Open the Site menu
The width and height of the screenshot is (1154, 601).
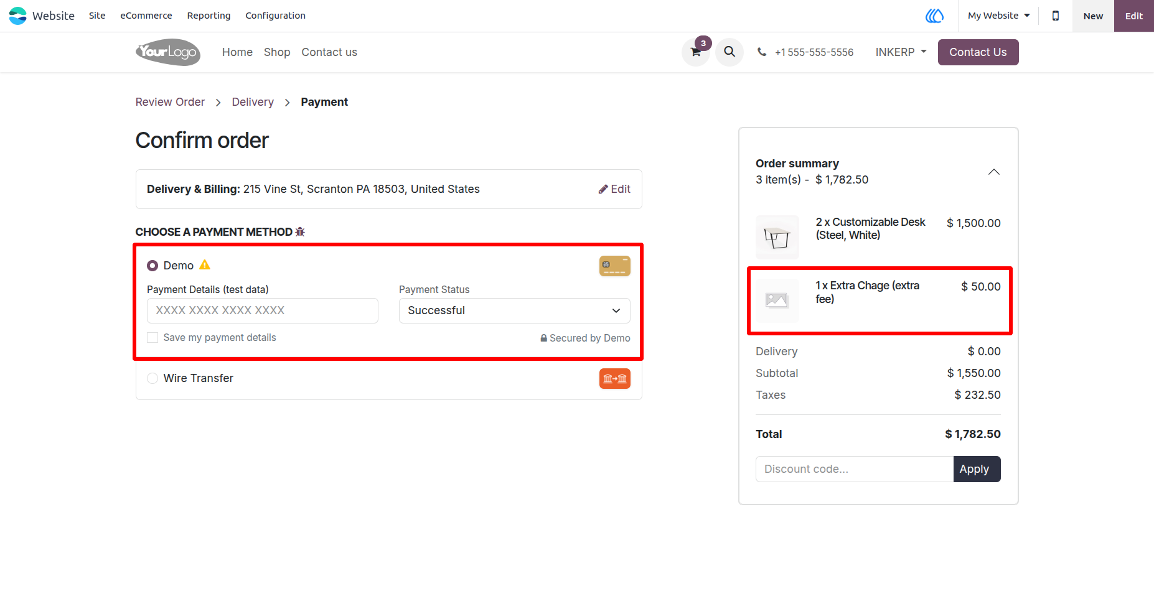pos(97,16)
